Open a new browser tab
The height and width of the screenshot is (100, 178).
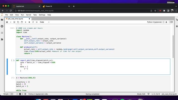point(74,6)
